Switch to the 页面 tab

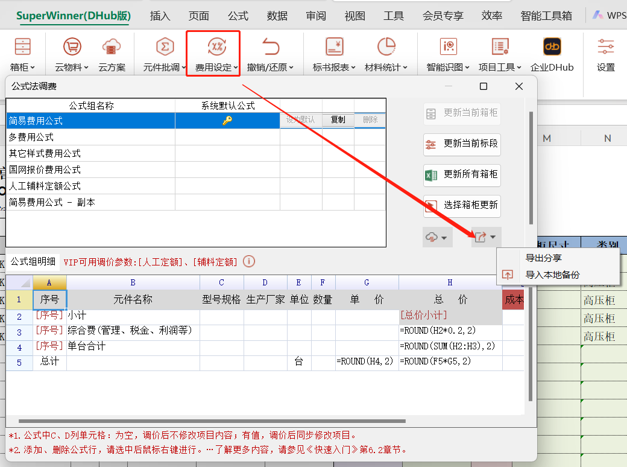coord(199,16)
